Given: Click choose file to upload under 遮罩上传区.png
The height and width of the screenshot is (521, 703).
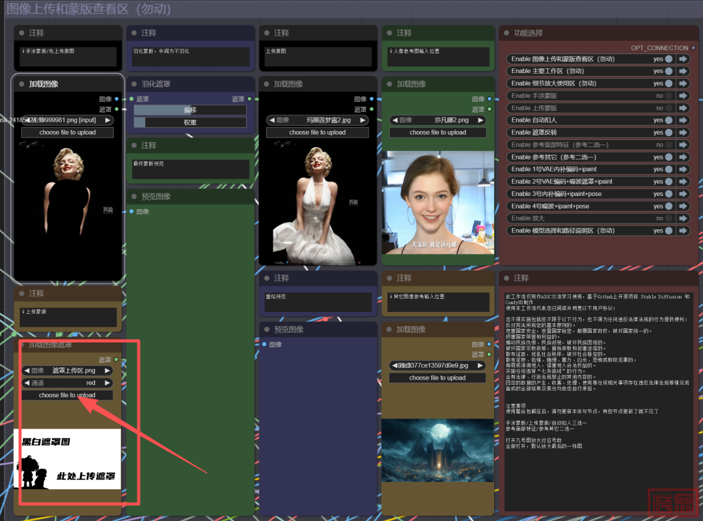Looking at the screenshot, I should (x=67, y=395).
